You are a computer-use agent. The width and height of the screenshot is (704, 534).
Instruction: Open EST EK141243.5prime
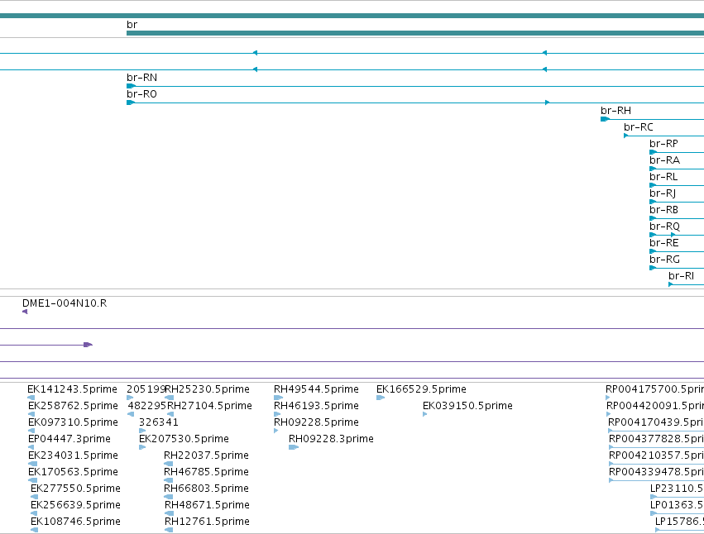72,389
